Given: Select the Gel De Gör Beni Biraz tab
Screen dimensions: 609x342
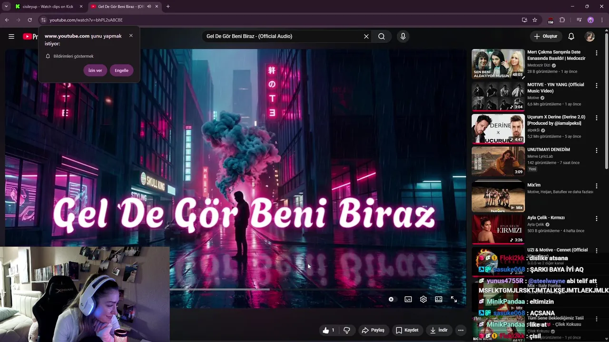Looking at the screenshot, I should click(x=120, y=7).
